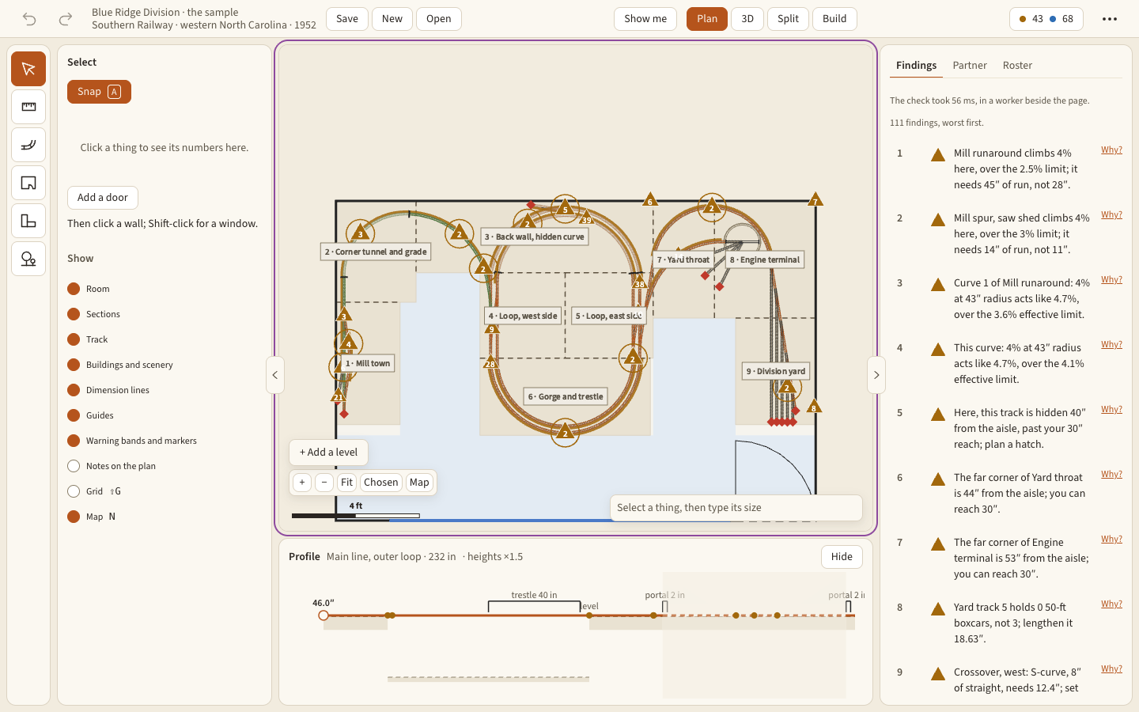Expand Why? for finding 4

(1111, 345)
